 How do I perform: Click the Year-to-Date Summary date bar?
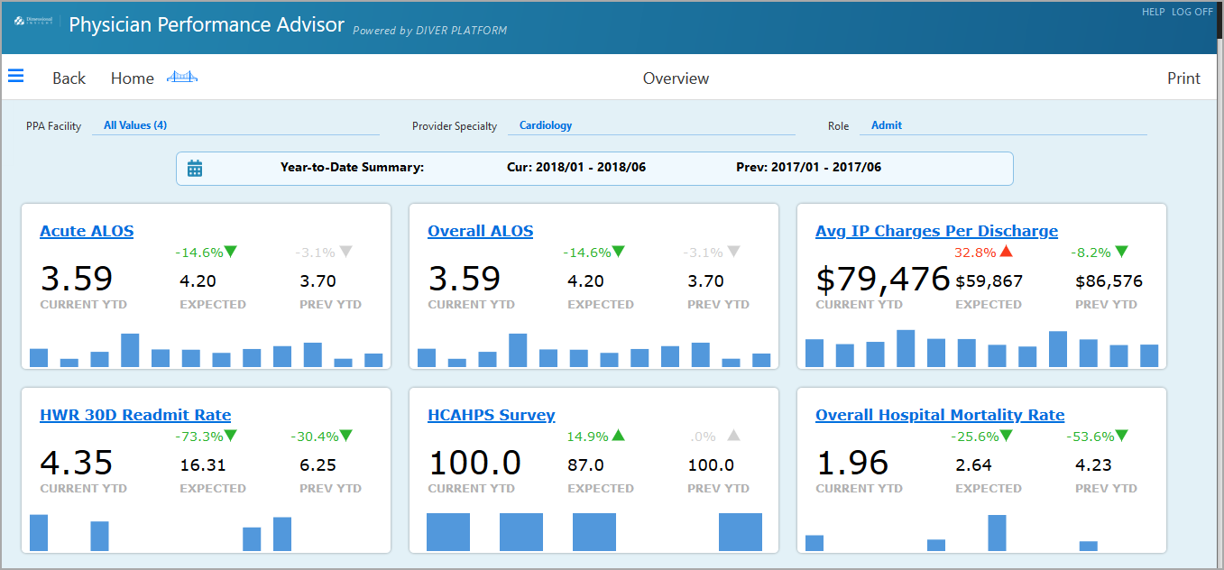[x=594, y=169]
